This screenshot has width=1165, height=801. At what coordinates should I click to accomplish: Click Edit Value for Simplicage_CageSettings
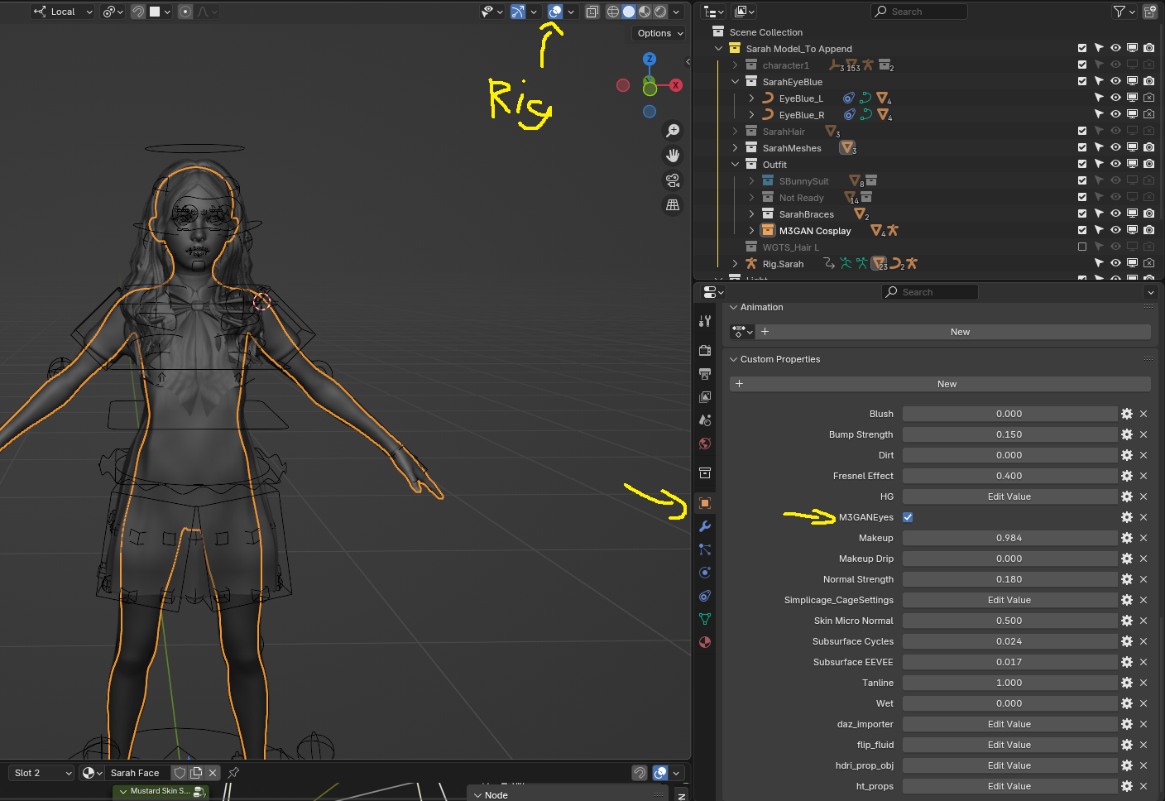(x=1009, y=600)
